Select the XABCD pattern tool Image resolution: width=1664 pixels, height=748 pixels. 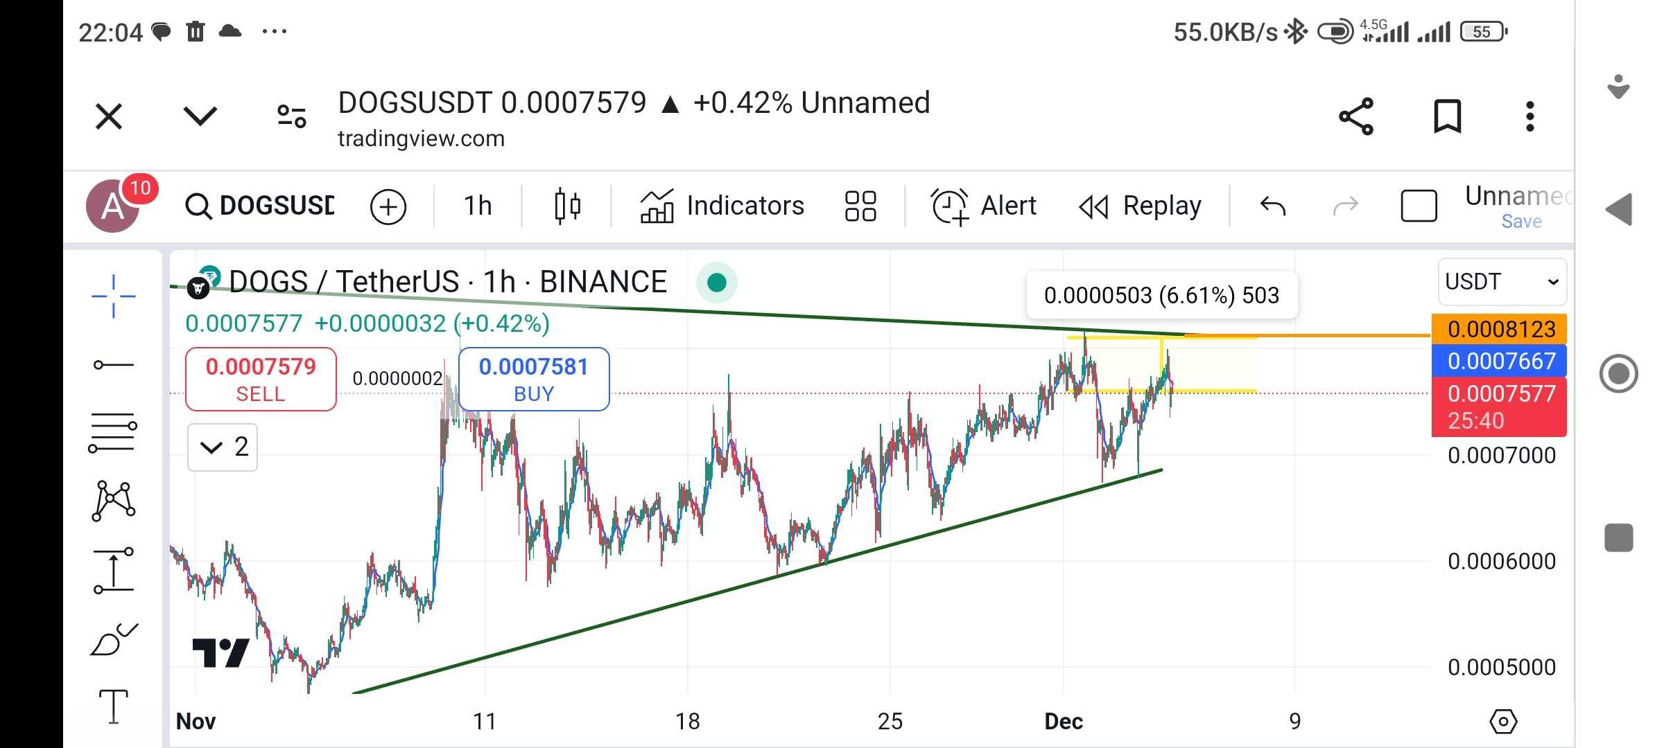pos(113,501)
